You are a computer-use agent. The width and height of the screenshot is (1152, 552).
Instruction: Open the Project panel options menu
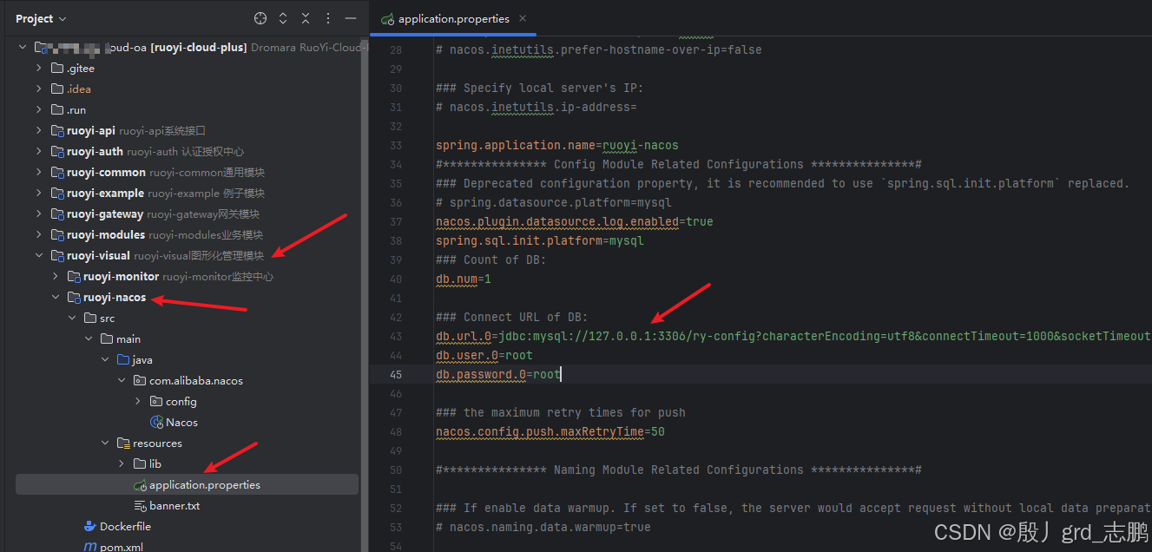[328, 18]
